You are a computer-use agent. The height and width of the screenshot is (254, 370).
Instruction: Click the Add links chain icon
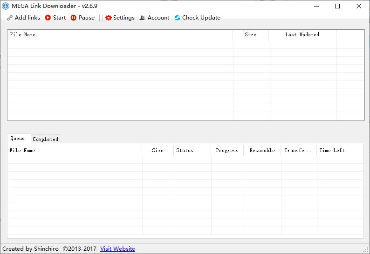pos(10,18)
